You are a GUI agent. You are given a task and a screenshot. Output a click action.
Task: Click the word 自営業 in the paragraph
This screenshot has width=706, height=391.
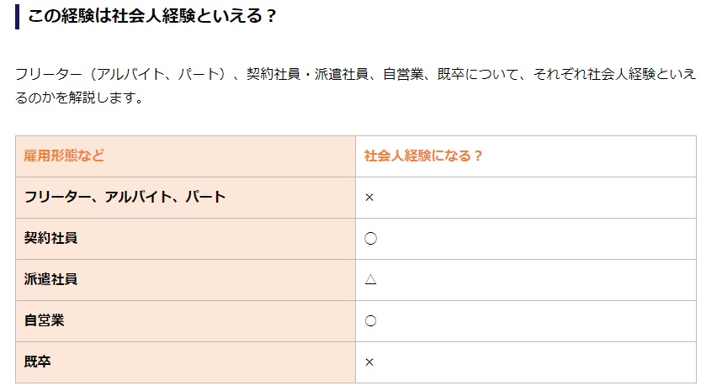pos(403,75)
